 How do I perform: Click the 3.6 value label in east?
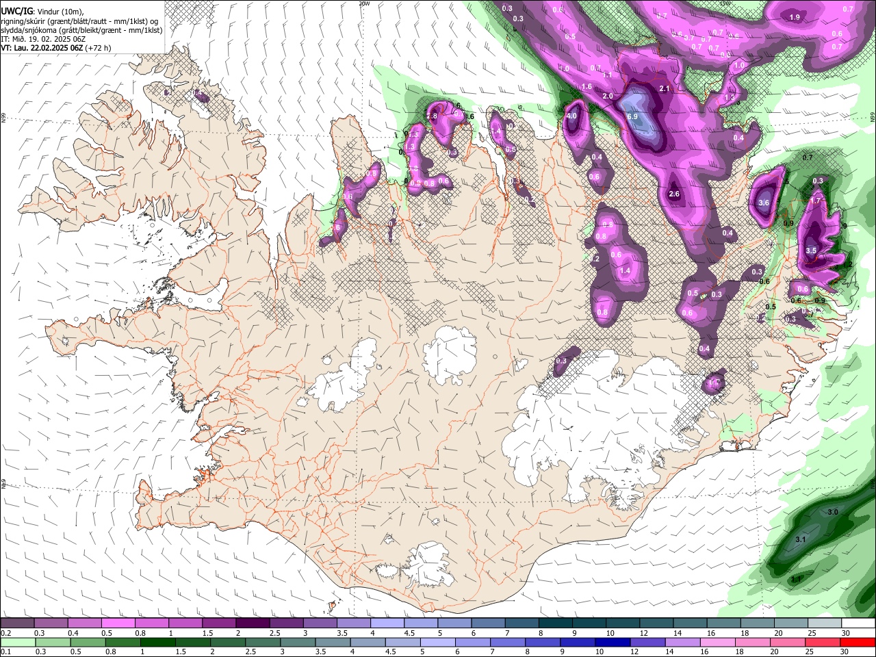tap(764, 203)
